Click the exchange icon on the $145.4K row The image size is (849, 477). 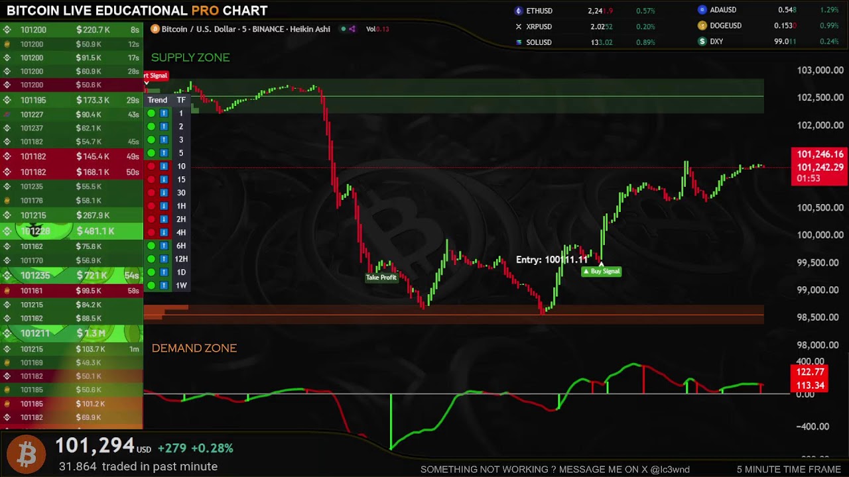7,156
